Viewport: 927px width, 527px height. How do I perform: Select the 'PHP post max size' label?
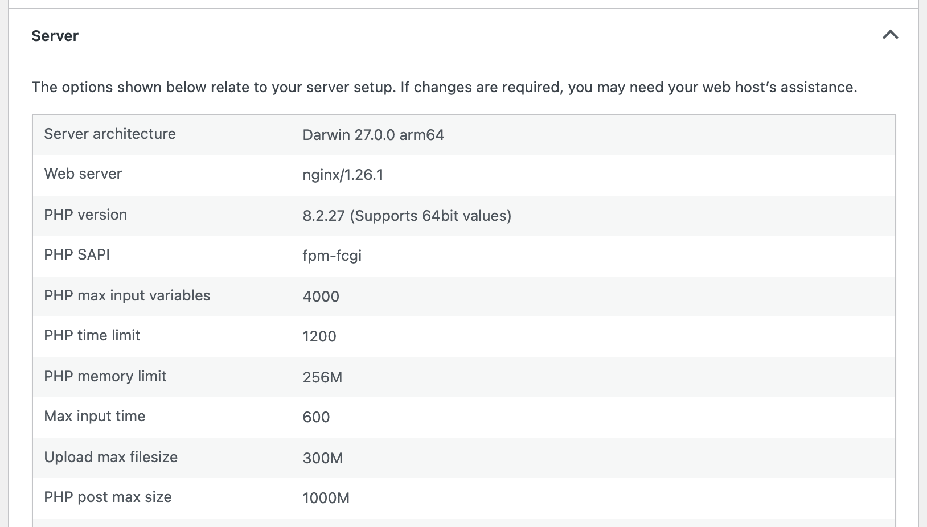[x=108, y=497]
